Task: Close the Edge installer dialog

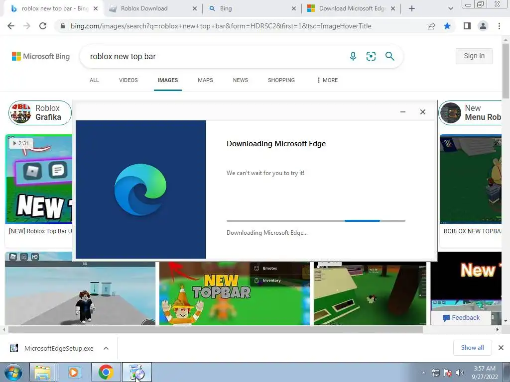Action: click(422, 112)
